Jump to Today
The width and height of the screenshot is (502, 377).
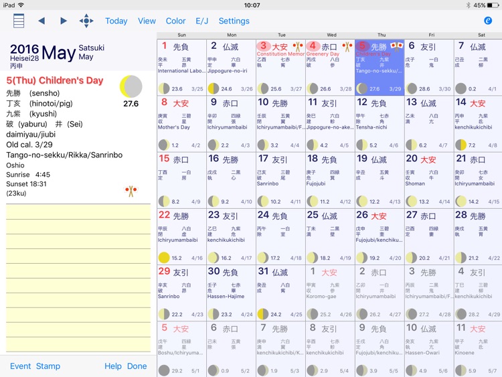[116, 21]
